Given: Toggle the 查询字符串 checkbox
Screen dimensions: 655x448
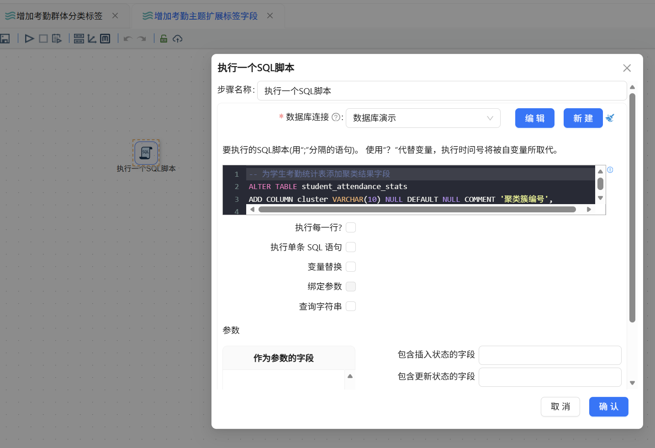Looking at the screenshot, I should pyautogui.click(x=351, y=306).
